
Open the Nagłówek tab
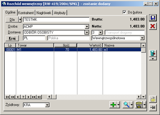click(44, 13)
